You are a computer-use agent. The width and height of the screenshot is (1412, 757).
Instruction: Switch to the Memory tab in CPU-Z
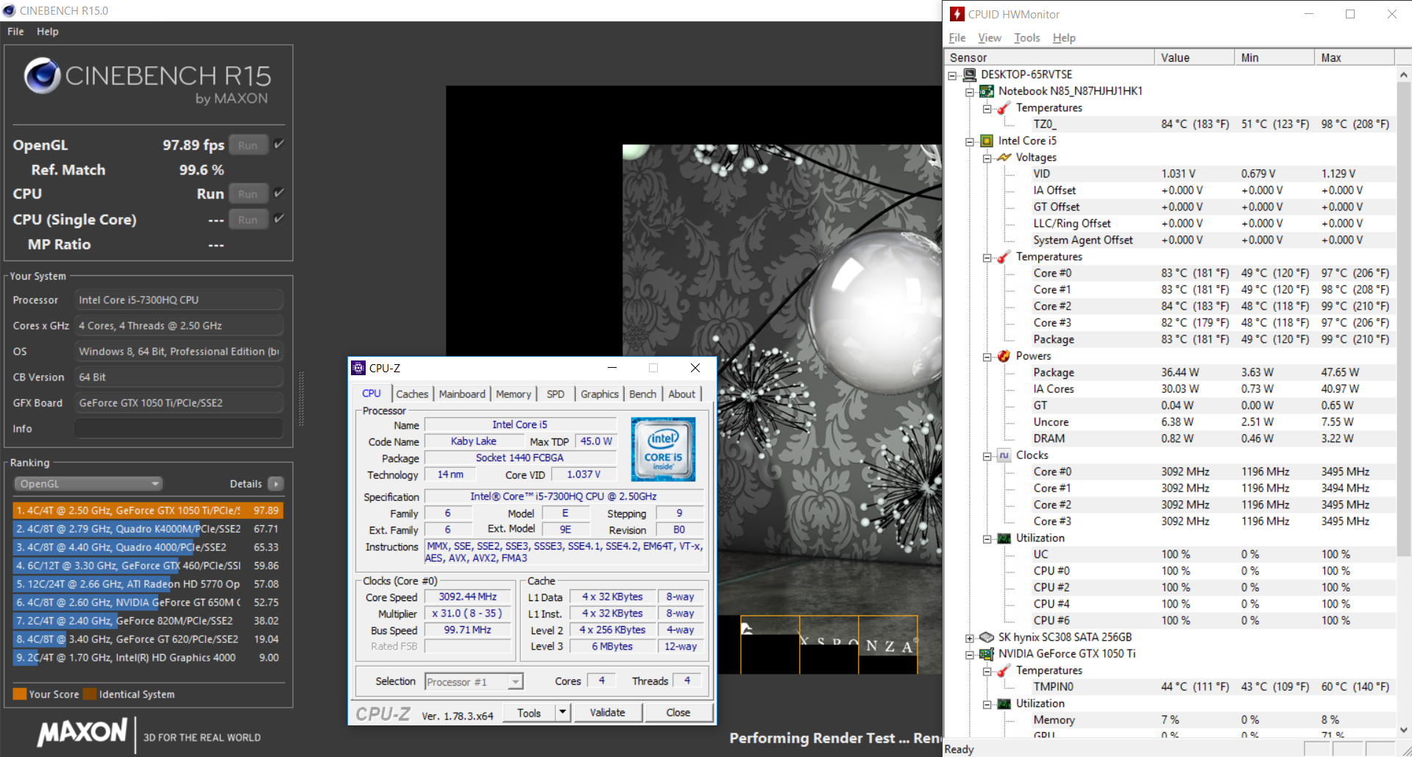[x=514, y=394]
